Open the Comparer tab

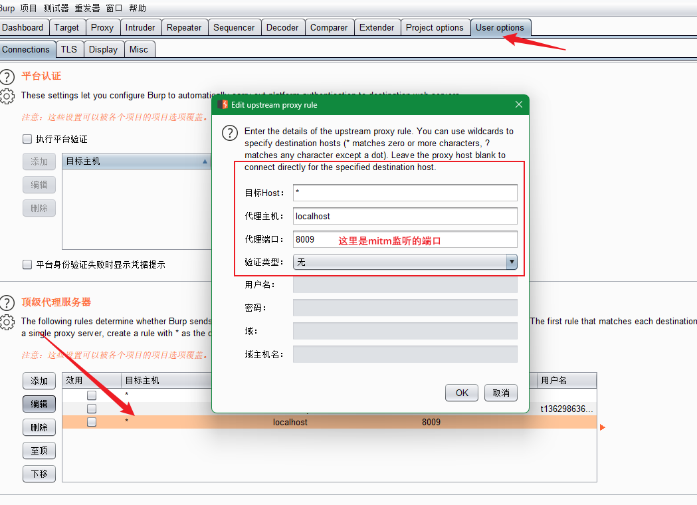point(329,27)
